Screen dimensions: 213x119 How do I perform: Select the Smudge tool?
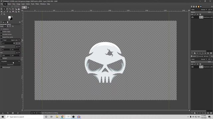pos(13,12)
